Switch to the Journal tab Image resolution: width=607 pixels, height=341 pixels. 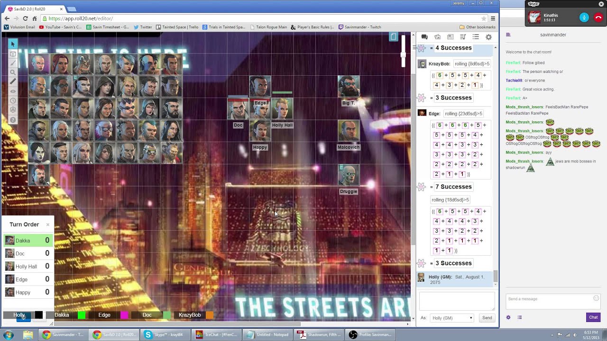[x=450, y=37]
